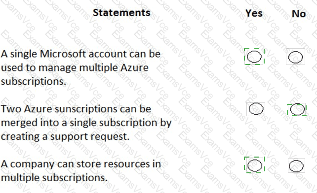Mark No for resources in multiple subscriptions
Screen dimensions: 317x193
296,166
